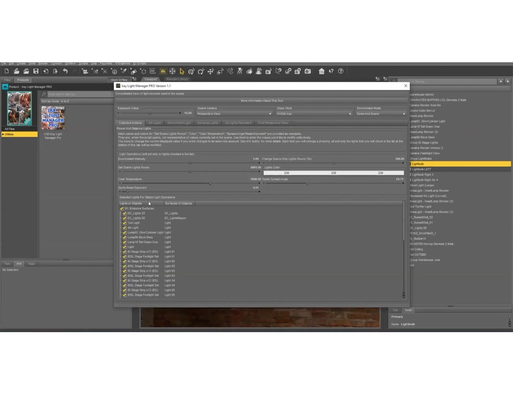Click the highlighted yellow grid toolbar icon

(x=163, y=71)
